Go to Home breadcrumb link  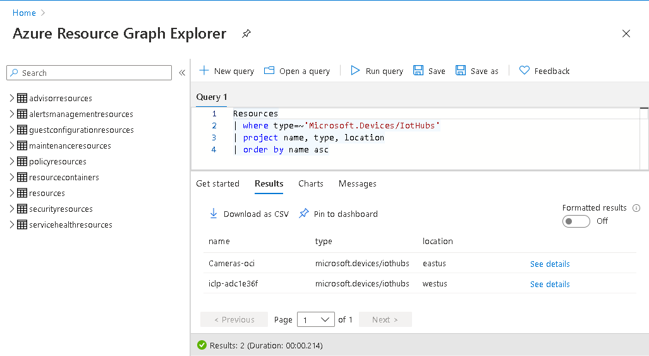pos(24,13)
